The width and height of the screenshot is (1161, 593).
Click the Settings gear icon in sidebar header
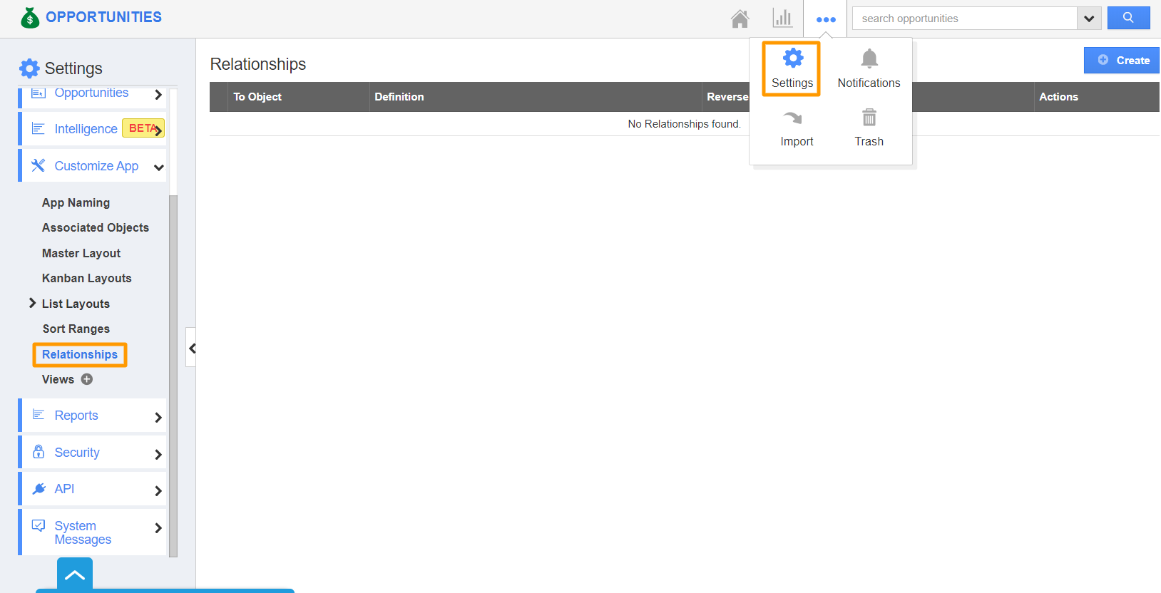(x=29, y=68)
